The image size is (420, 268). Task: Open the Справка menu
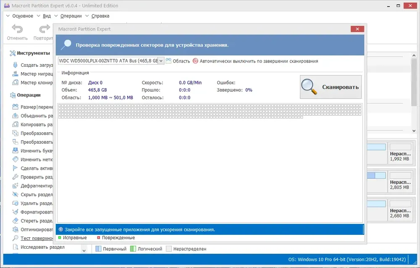(x=100, y=16)
